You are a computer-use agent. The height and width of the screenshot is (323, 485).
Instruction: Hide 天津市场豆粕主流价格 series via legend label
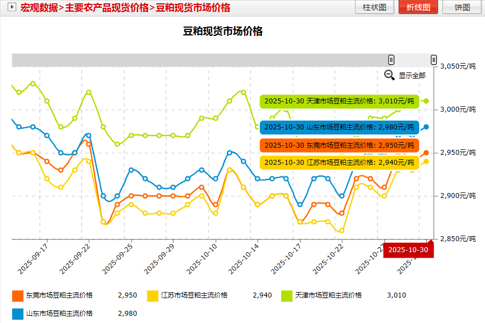tap(328, 295)
